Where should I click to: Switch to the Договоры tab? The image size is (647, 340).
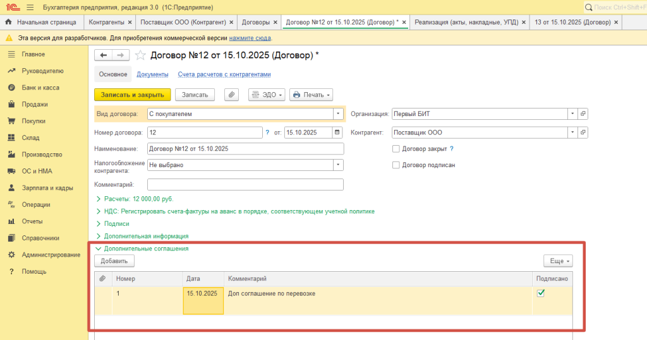[x=256, y=22]
